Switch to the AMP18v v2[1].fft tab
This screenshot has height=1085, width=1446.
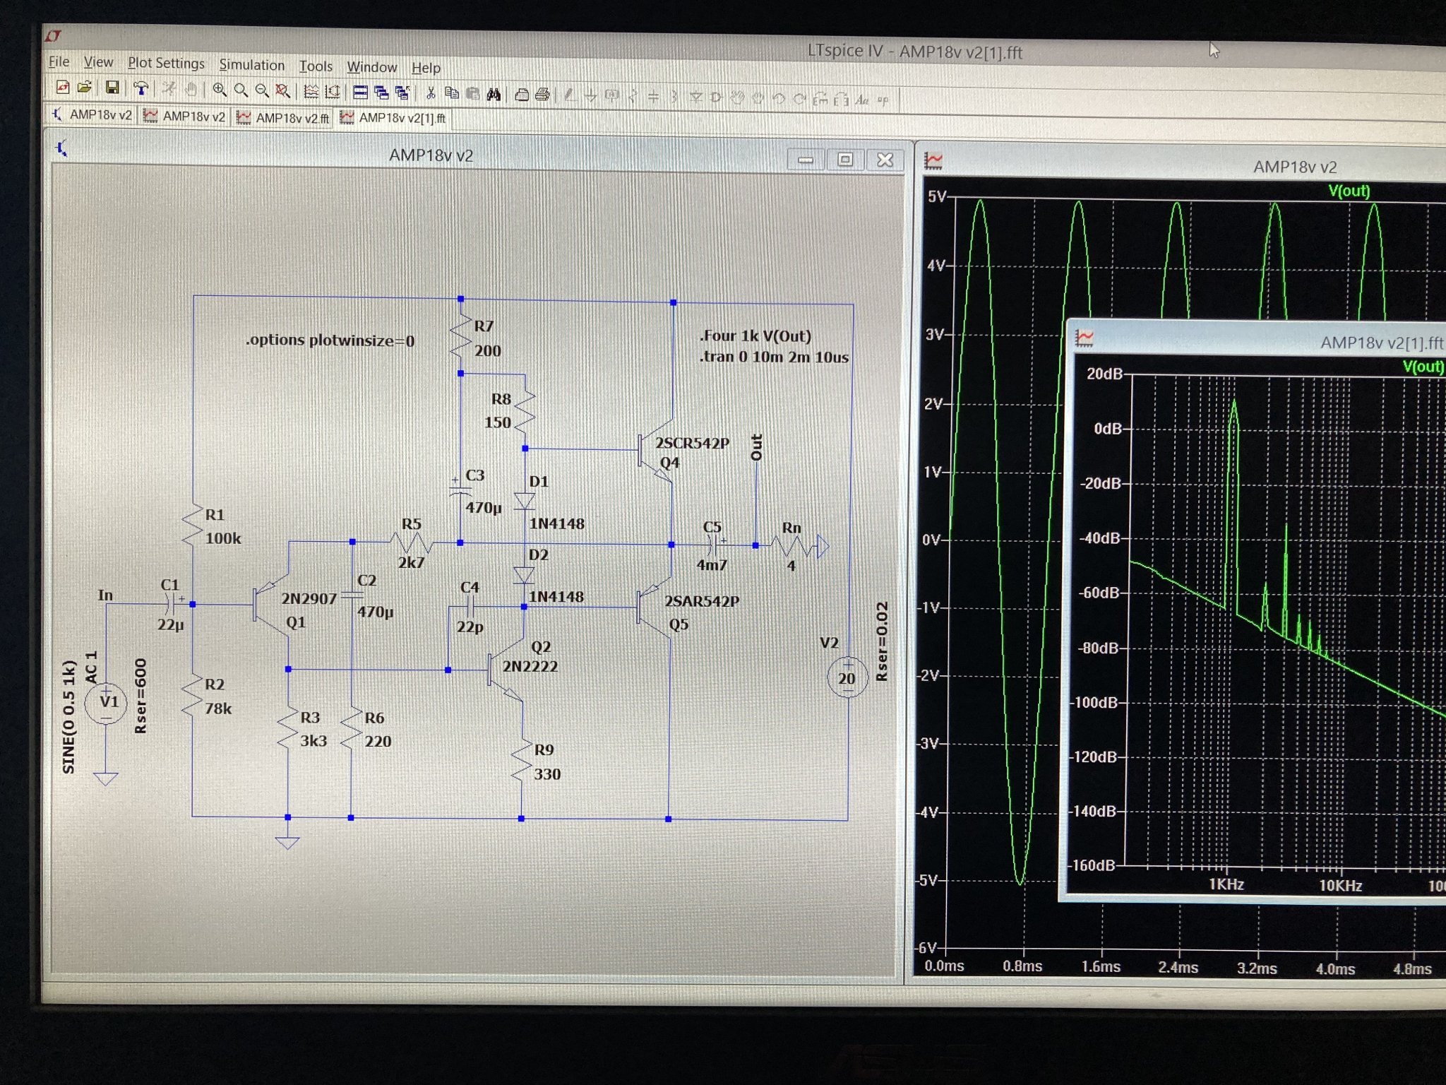(x=393, y=118)
